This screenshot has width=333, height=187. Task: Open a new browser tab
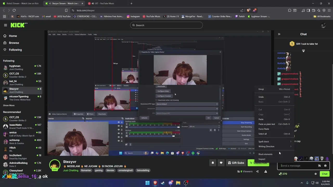(131, 3)
